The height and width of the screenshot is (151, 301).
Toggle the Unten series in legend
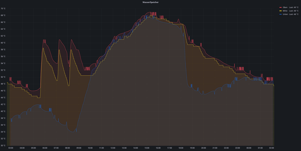tap(285, 14)
